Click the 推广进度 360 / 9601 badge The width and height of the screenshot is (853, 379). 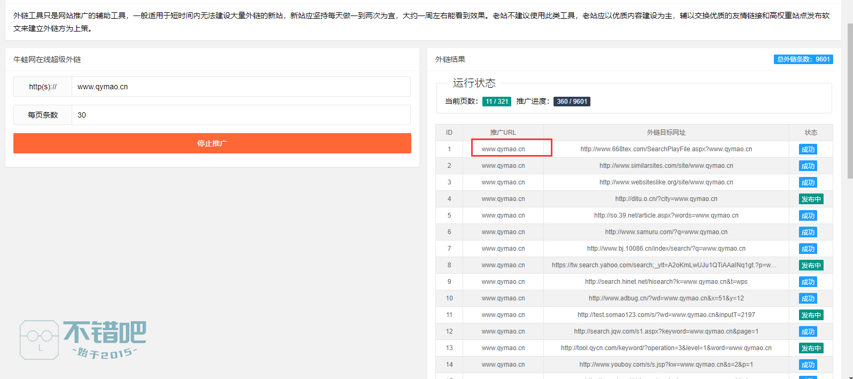point(571,102)
